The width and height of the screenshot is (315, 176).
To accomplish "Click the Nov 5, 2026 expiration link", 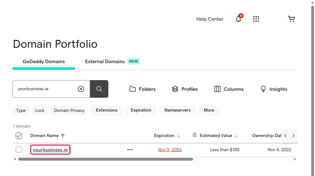I will pyautogui.click(x=170, y=150).
